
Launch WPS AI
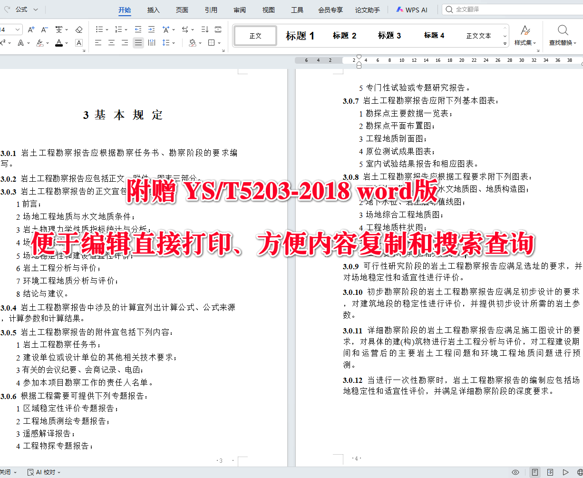click(x=412, y=10)
